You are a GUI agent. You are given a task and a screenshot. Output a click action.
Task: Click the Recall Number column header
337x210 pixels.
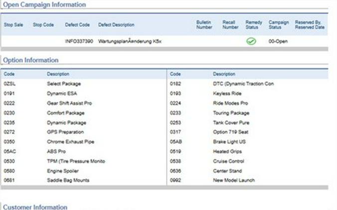[230, 25]
